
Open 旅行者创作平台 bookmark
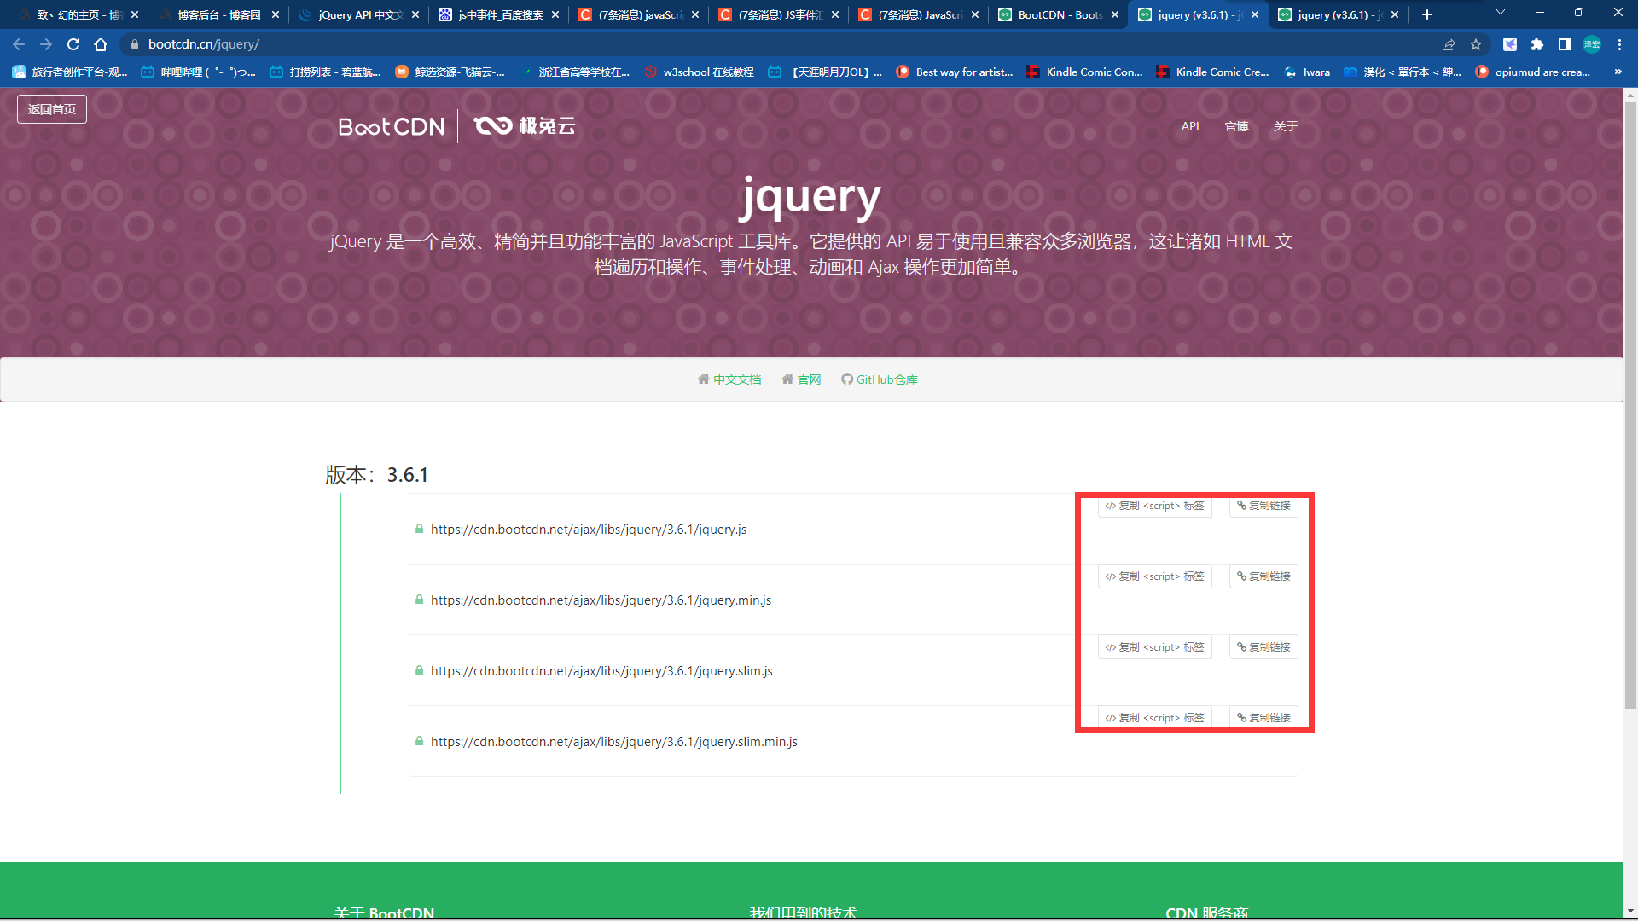(70, 72)
